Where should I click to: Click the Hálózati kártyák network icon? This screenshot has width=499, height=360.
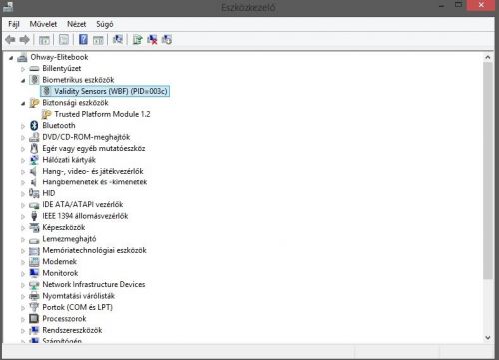click(34, 160)
